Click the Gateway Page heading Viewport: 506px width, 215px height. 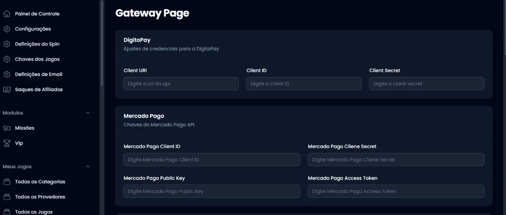pos(152,13)
